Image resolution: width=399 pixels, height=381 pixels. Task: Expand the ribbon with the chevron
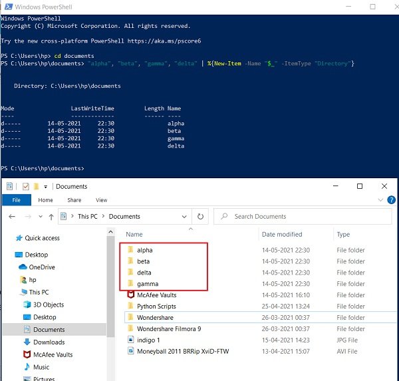point(380,199)
